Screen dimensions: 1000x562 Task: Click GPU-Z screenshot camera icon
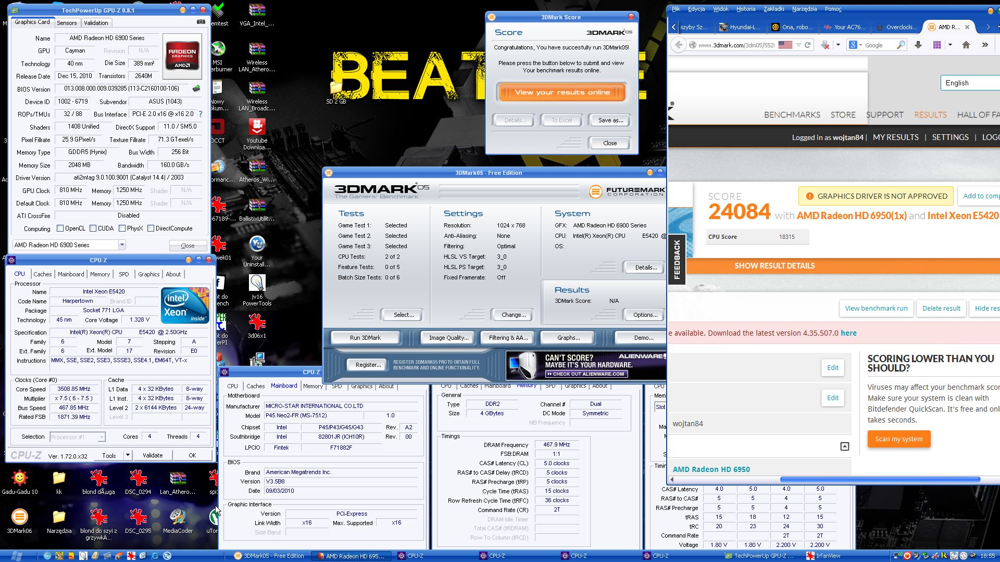(x=201, y=22)
